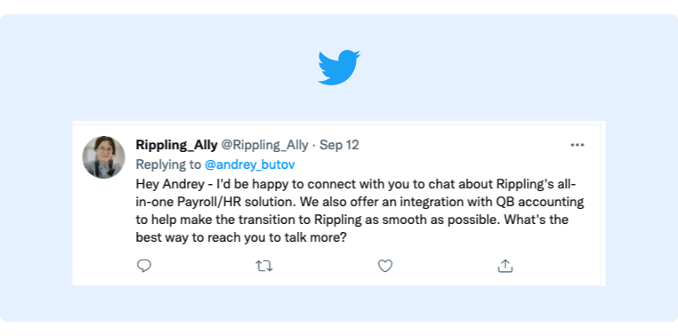The height and width of the screenshot is (336, 678).
Task: Follow the @andrey_butov mention link
Action: pyautogui.click(x=250, y=164)
